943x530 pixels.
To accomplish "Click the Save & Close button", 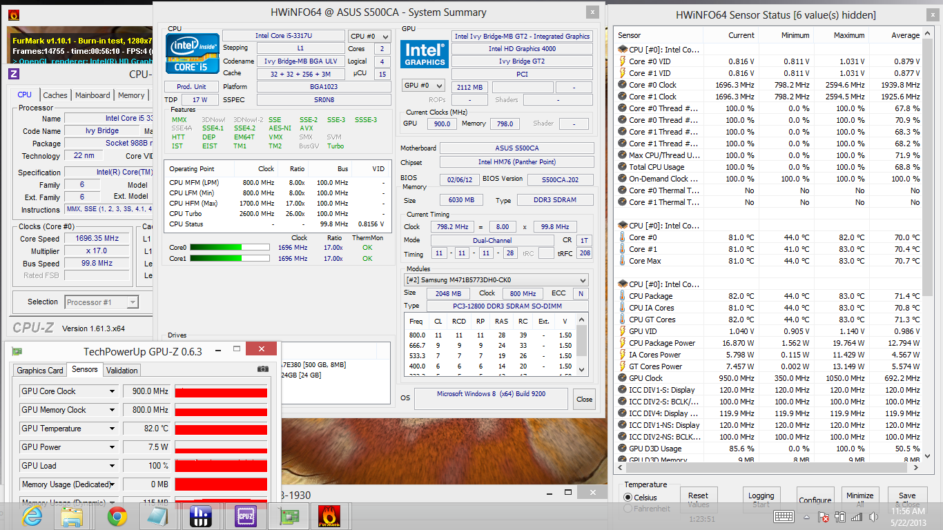I will click(906, 500).
